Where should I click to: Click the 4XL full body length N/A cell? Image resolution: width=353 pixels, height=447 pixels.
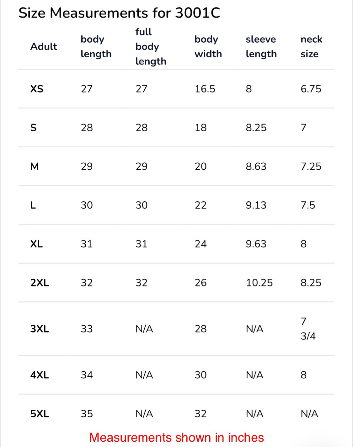point(144,375)
